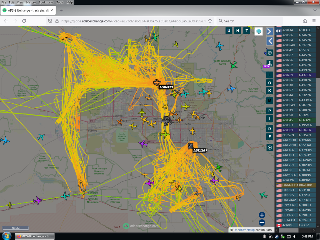Open the Bookmarks menu

click(46, 2)
